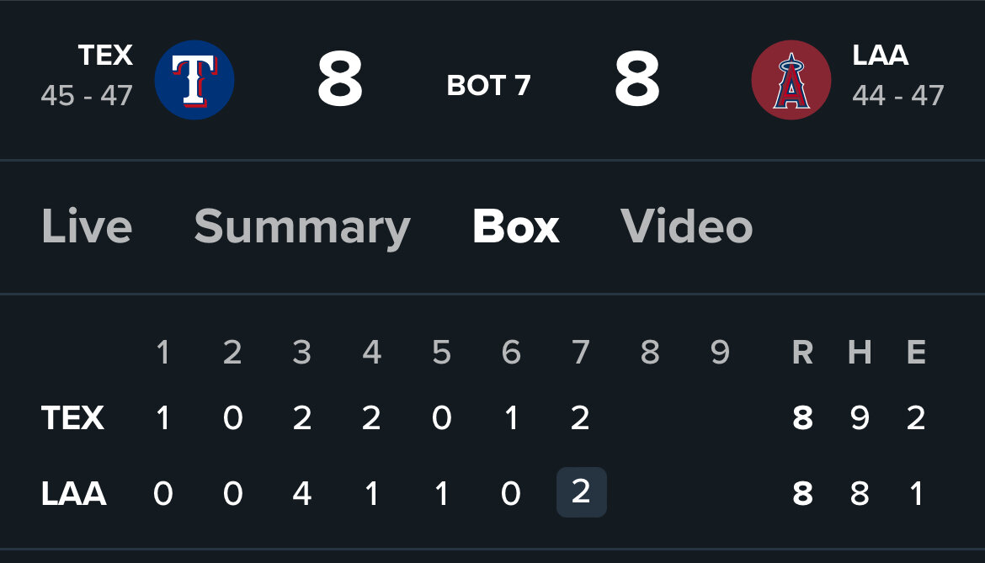
Task: Click LAA's 3rd inning score of 4
Action: pyautogui.click(x=302, y=493)
